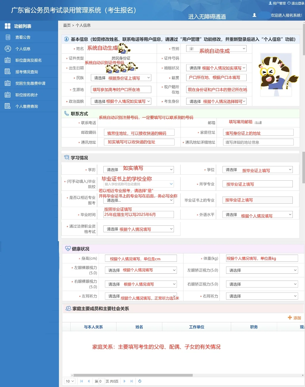Open 贫困生免缴费申请 via its icon
This screenshot has width=305, height=387.
(7, 83)
